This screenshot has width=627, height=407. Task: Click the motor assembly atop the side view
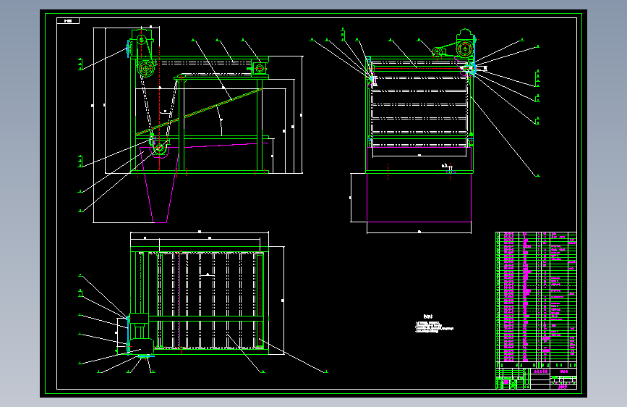coord(465,45)
